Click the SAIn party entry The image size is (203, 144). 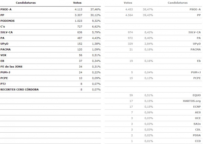[x=197, y=124]
